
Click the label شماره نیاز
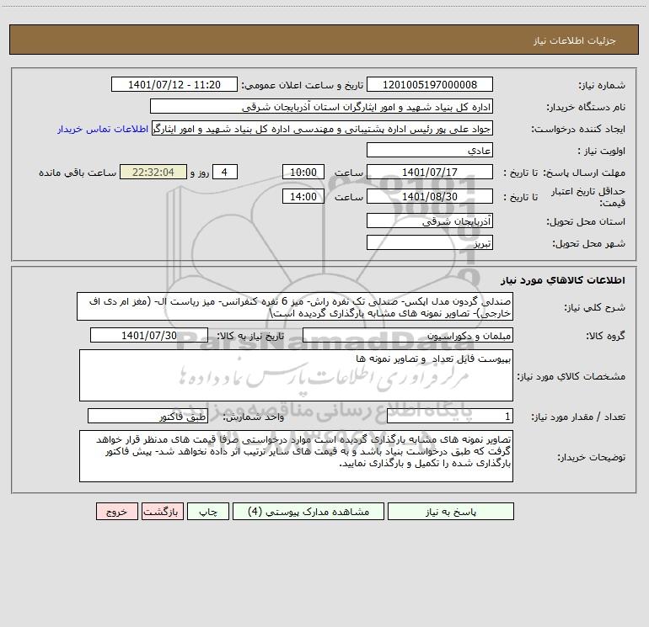coord(602,85)
